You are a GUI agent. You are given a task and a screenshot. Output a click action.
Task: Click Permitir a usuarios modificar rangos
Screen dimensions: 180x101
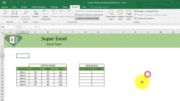click(150, 15)
